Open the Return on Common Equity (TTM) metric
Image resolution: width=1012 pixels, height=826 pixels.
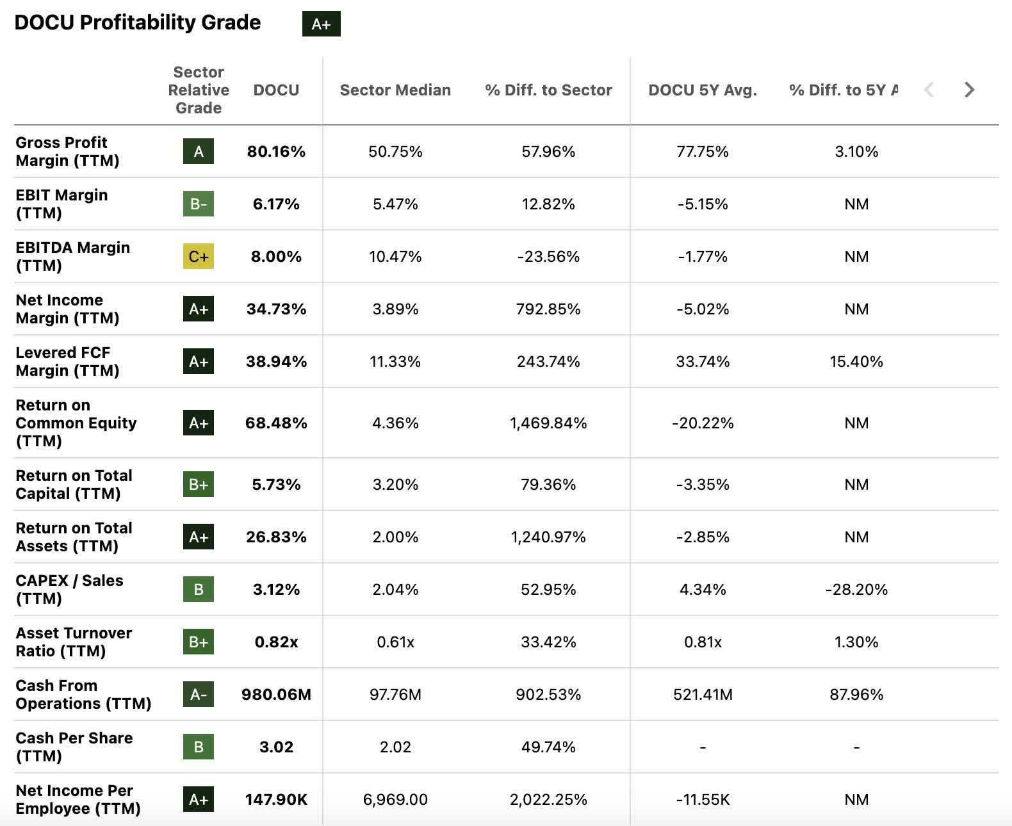coord(76,423)
